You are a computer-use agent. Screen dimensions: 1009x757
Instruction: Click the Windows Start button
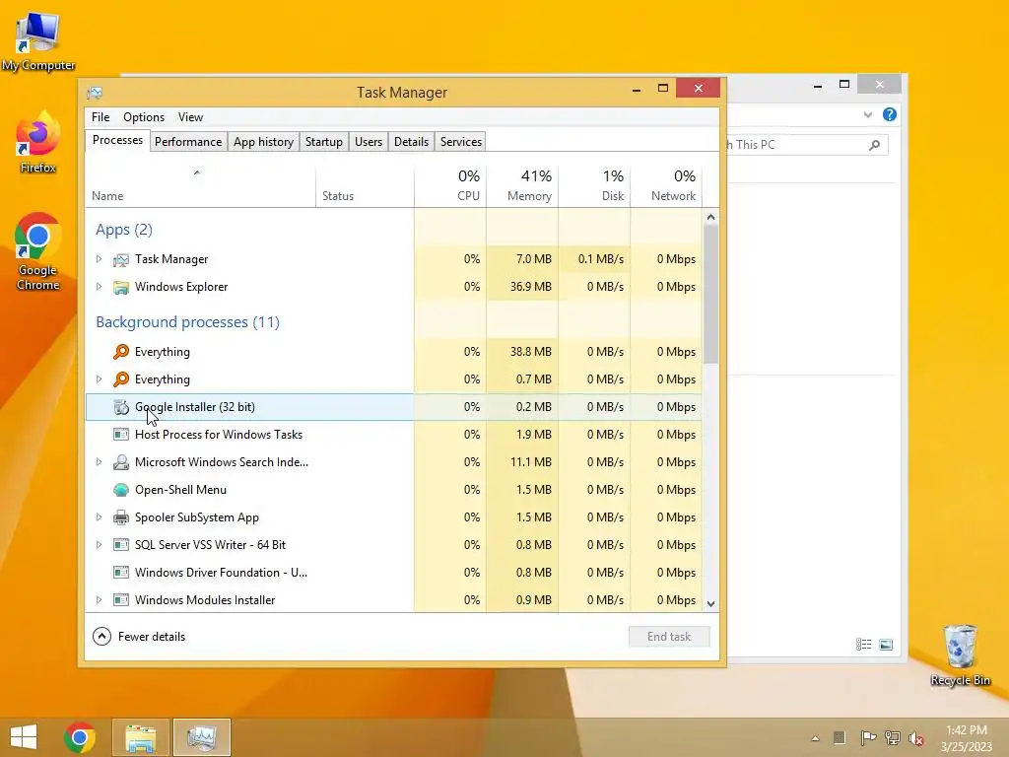coord(24,737)
